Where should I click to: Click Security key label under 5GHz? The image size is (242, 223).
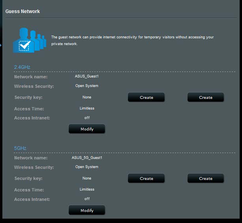[x=28, y=178]
